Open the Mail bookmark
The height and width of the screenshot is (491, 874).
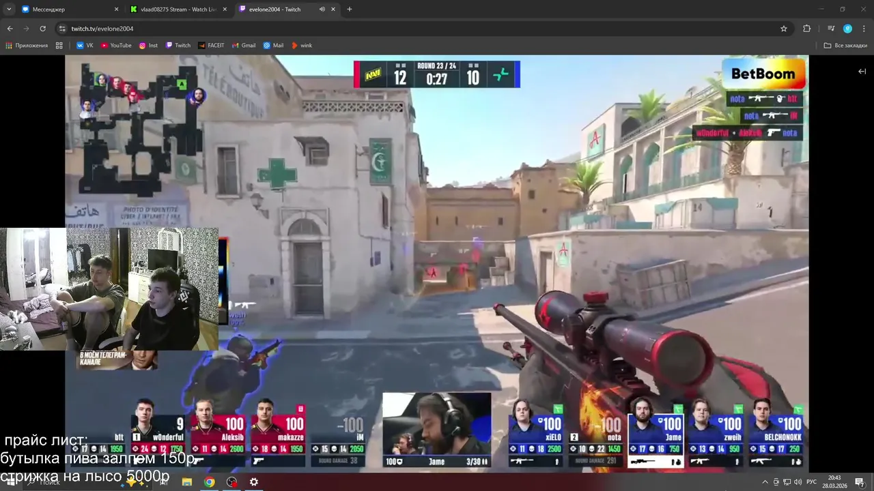[x=273, y=46]
